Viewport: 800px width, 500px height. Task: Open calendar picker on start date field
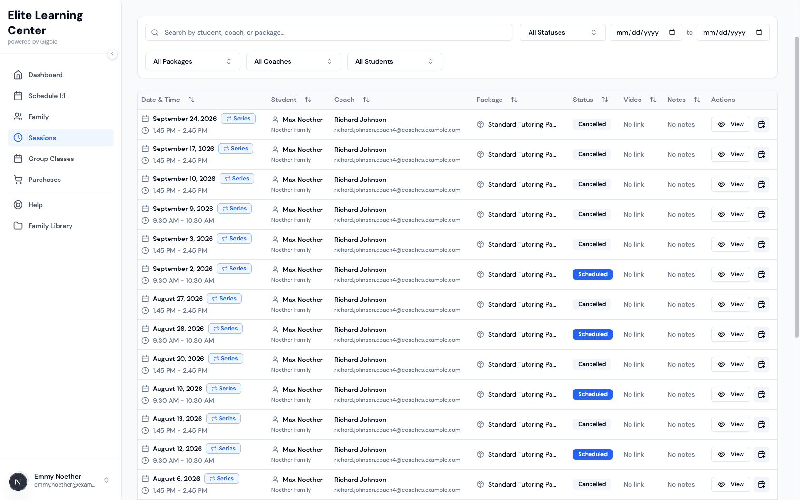pyautogui.click(x=672, y=32)
